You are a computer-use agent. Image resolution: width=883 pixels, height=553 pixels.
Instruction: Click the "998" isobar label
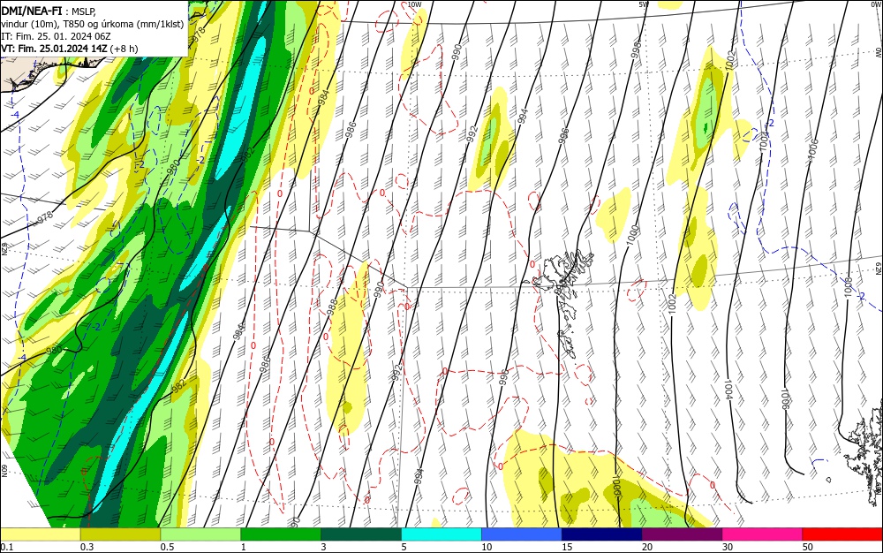(x=637, y=49)
